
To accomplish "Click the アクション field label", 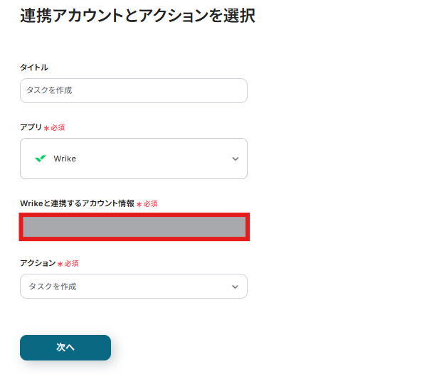I will [x=38, y=263].
